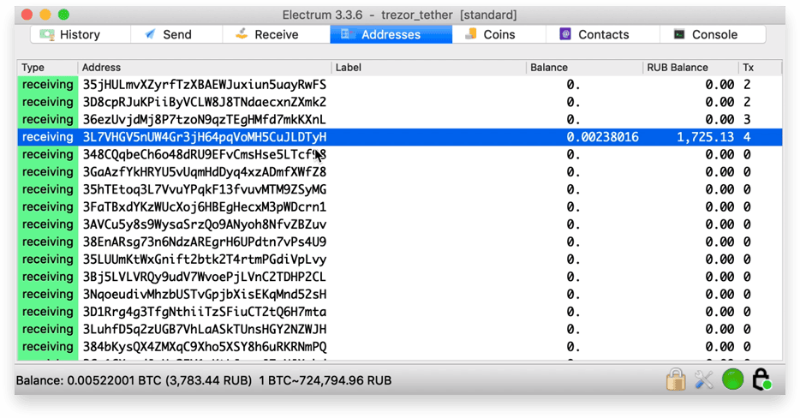
Task: Select address 3LuhfD5q2zUGB7VhLaASkTUnsHGY2NZWJH
Action: tap(204, 329)
